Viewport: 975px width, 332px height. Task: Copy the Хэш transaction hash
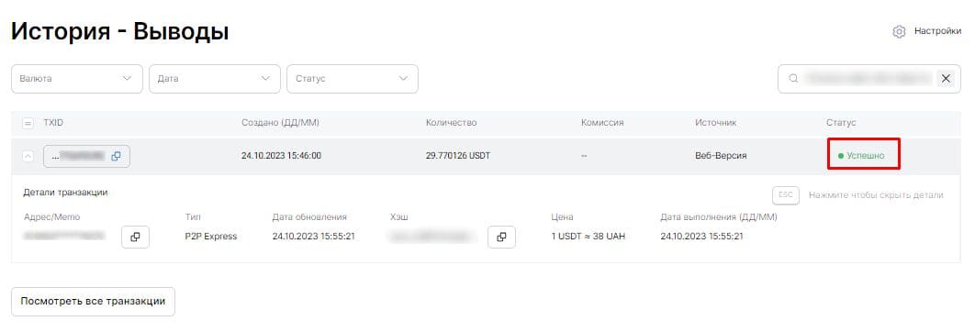[501, 237]
